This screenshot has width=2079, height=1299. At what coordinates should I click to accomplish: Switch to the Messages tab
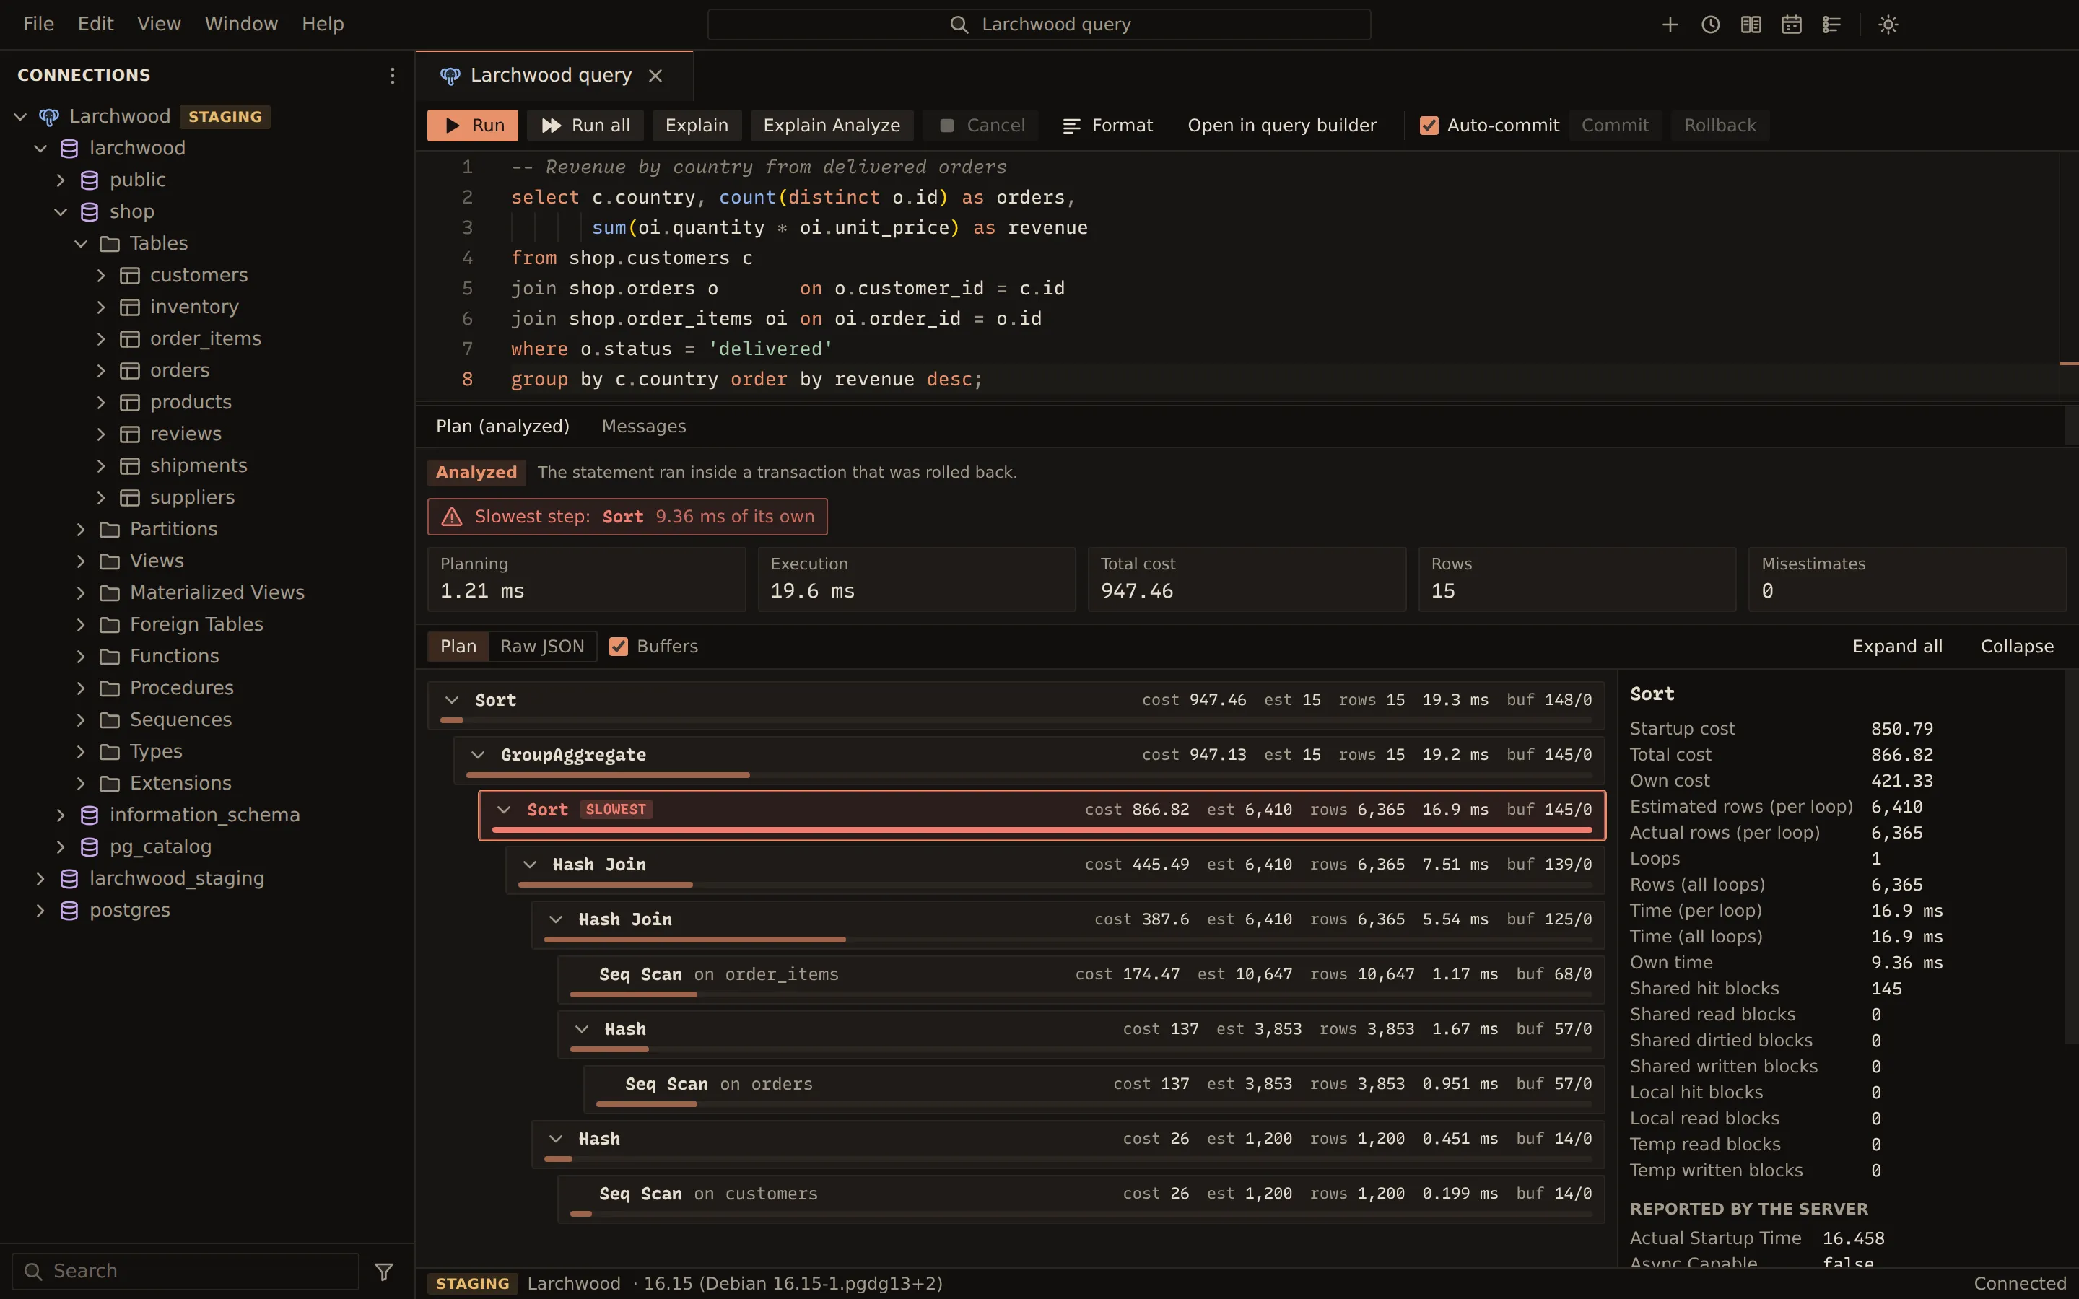643,426
